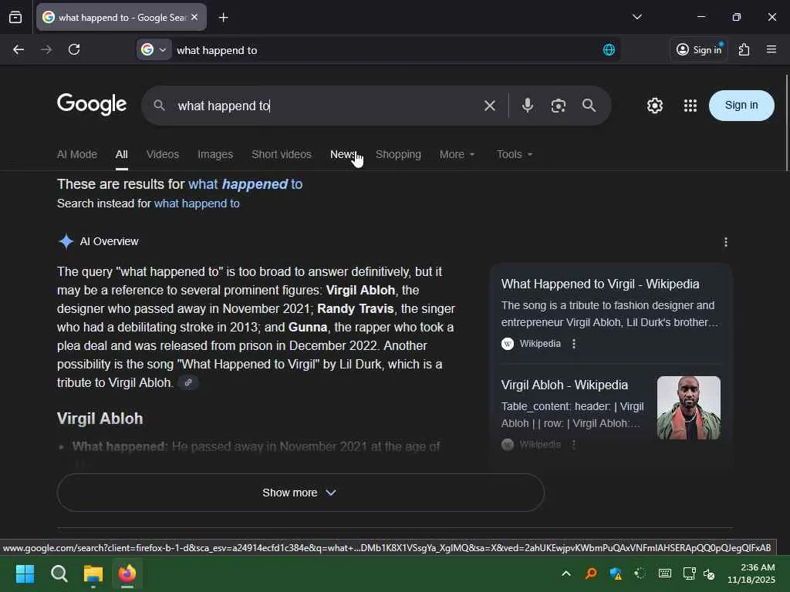Switch to the Shopping tab
Viewport: 790px width, 592px height.
[398, 154]
